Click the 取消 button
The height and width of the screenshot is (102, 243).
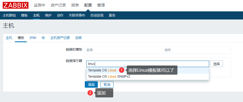coord(107,84)
